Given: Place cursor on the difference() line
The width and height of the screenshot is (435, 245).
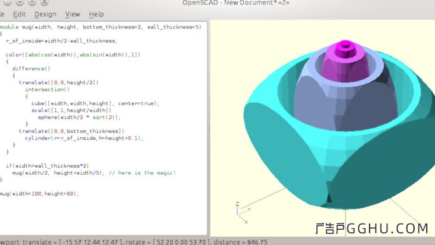Looking at the screenshot, I should tap(31, 68).
